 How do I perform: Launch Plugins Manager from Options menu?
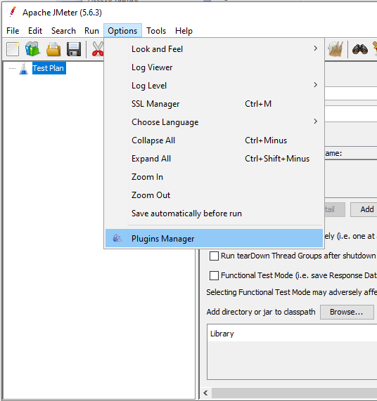[x=214, y=238]
